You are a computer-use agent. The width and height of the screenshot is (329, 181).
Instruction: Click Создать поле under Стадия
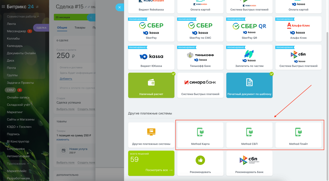click(86, 109)
